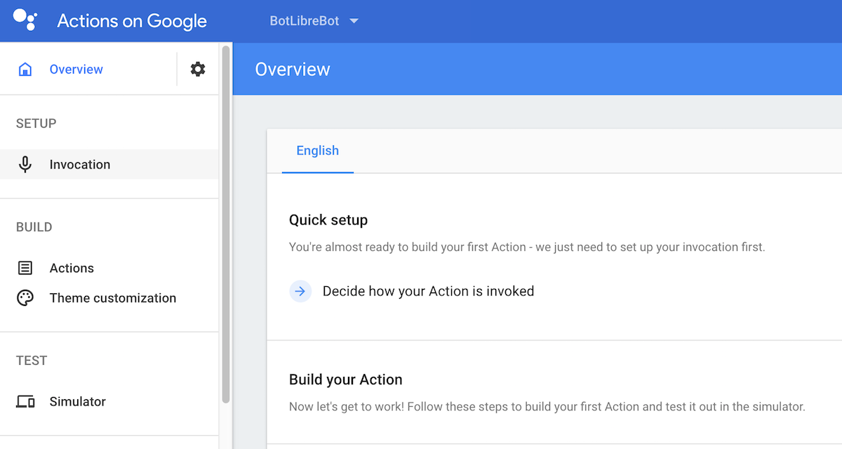Click Decide how your Action is invoked
The image size is (842, 449).
click(x=428, y=291)
